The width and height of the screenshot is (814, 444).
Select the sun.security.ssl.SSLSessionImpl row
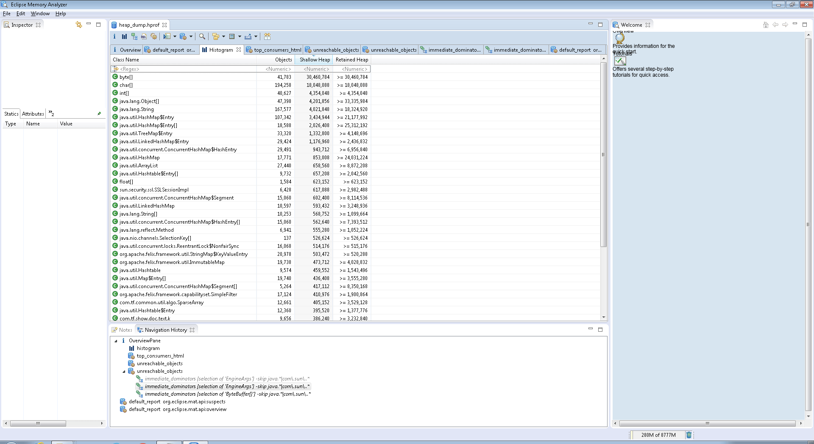tap(240, 190)
